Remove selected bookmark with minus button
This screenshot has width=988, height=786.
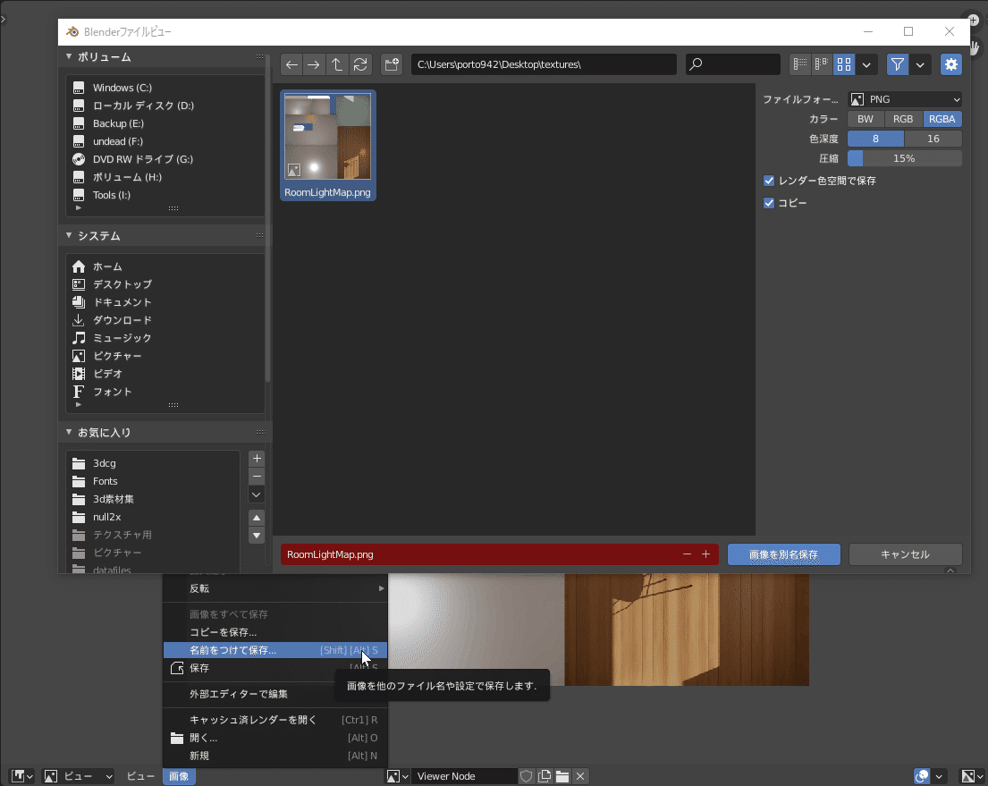point(257,476)
